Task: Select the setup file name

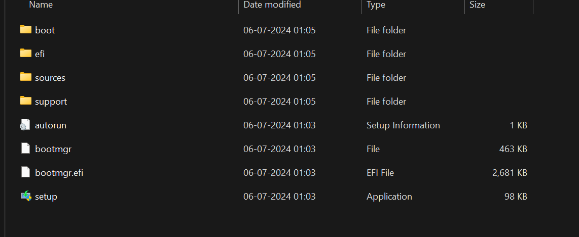Action: point(46,197)
